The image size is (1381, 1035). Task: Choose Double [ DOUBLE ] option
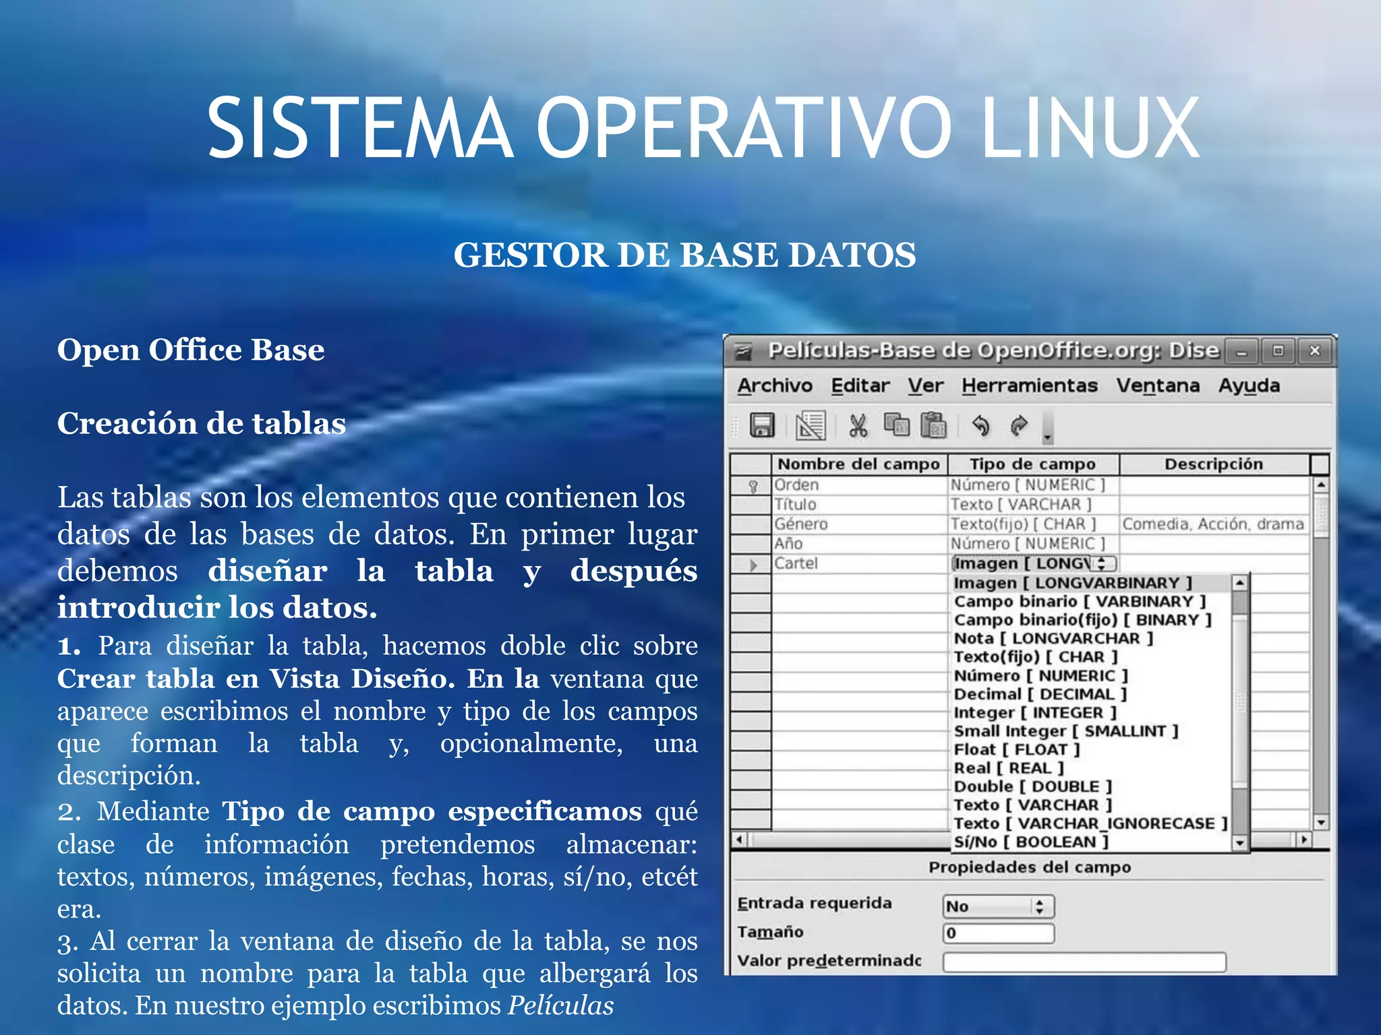point(1091,787)
